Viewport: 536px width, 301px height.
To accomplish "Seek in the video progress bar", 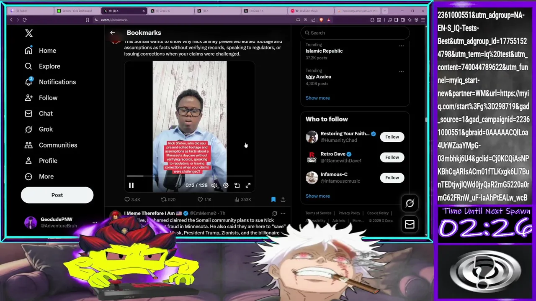I will tap(189, 176).
